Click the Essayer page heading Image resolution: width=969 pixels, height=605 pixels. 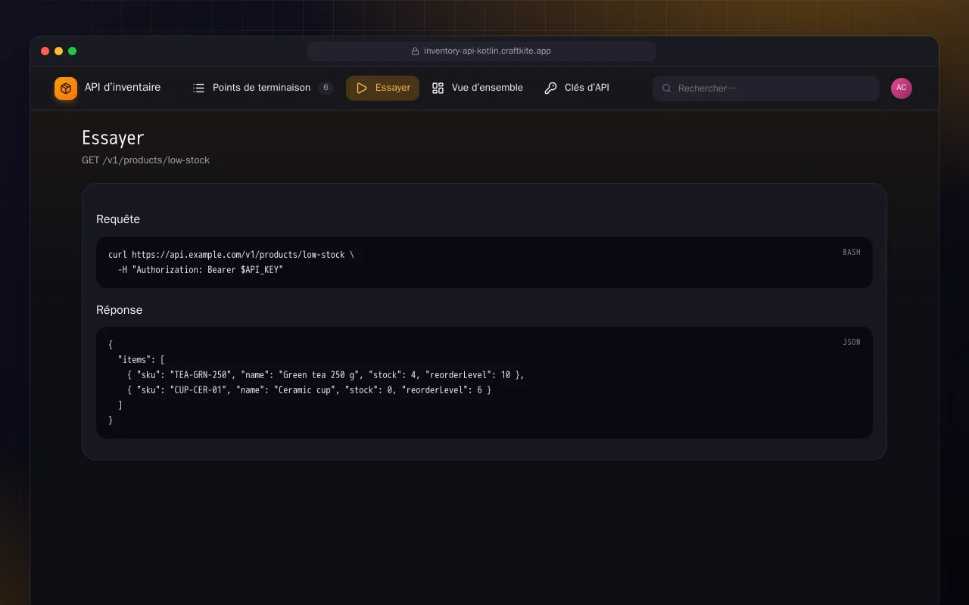point(113,138)
